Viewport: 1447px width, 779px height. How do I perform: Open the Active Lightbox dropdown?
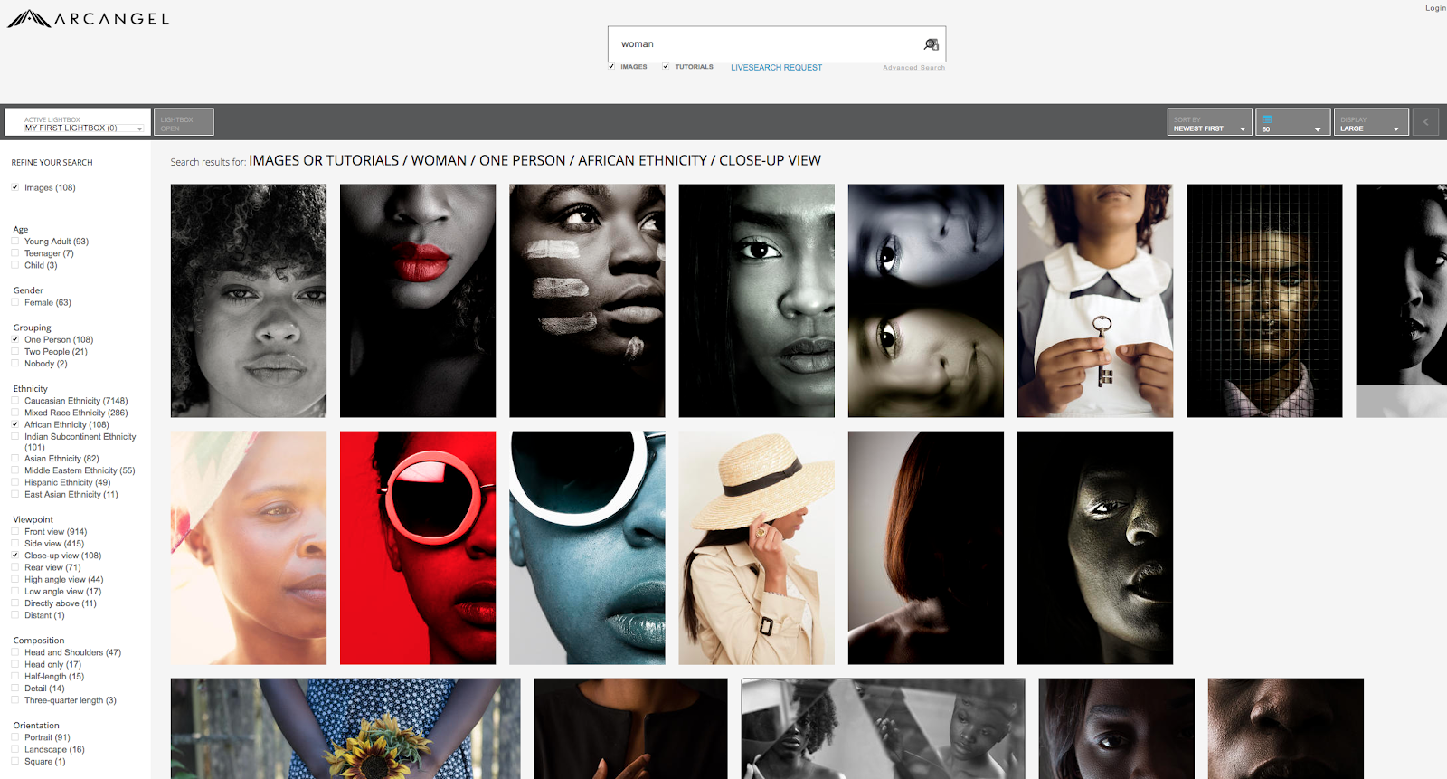(x=77, y=122)
